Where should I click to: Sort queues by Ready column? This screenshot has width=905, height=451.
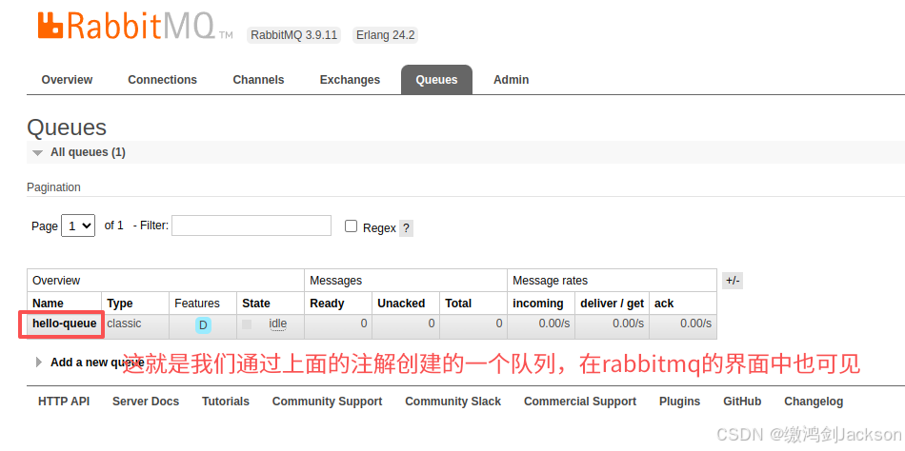point(327,304)
